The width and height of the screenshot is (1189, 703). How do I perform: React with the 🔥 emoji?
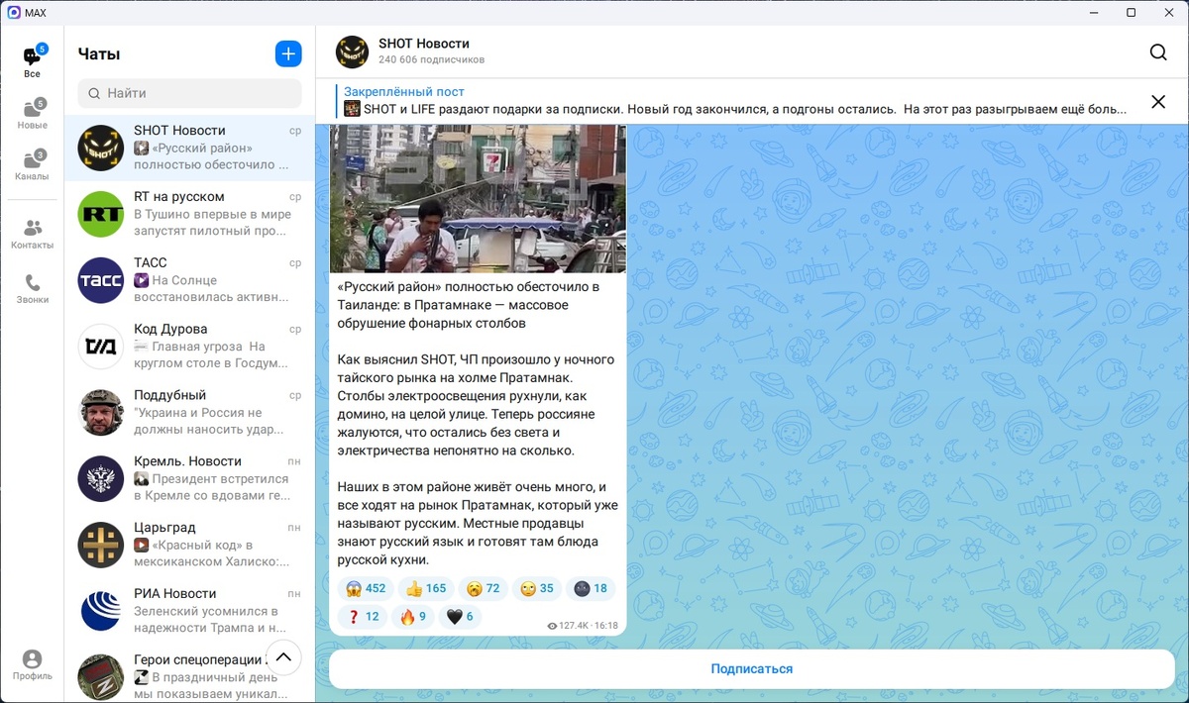[x=412, y=616]
